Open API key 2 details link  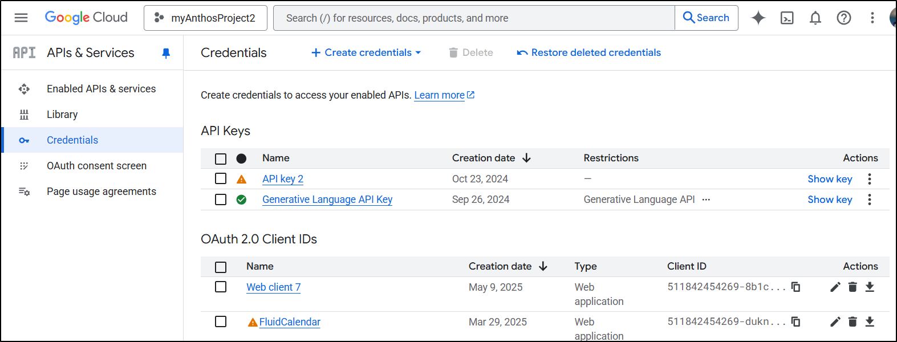coord(283,179)
